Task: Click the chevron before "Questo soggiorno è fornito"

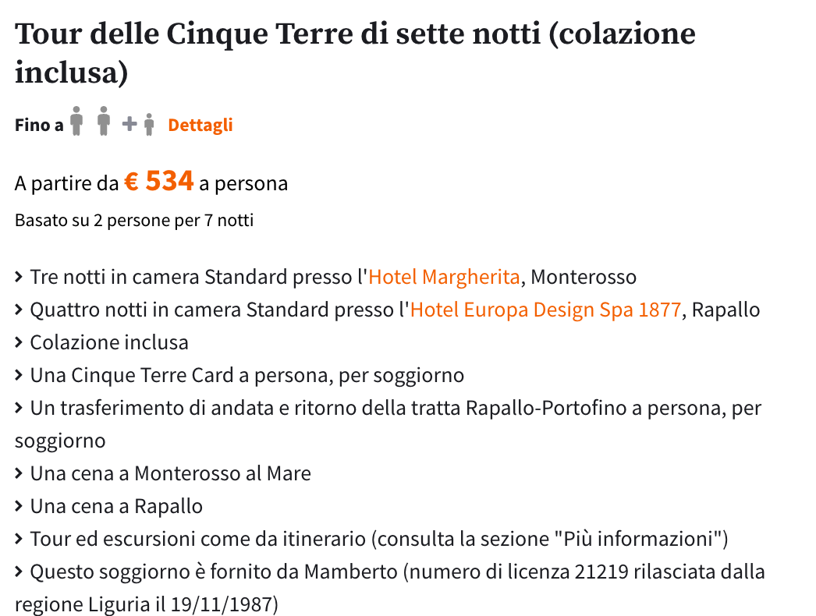Action: coord(20,572)
